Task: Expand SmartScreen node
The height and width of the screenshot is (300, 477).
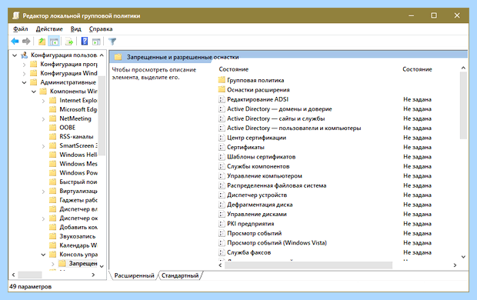Action: (x=43, y=146)
